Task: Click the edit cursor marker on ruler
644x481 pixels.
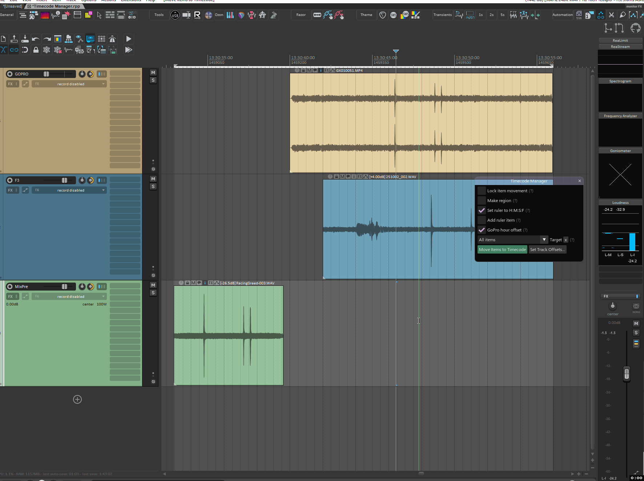Action: point(396,52)
